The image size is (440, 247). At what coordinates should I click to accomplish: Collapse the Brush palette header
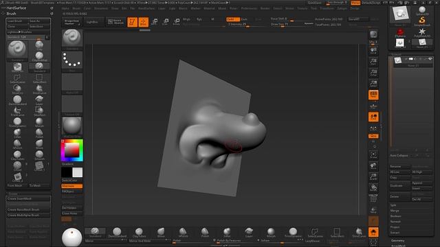coord(11,14)
